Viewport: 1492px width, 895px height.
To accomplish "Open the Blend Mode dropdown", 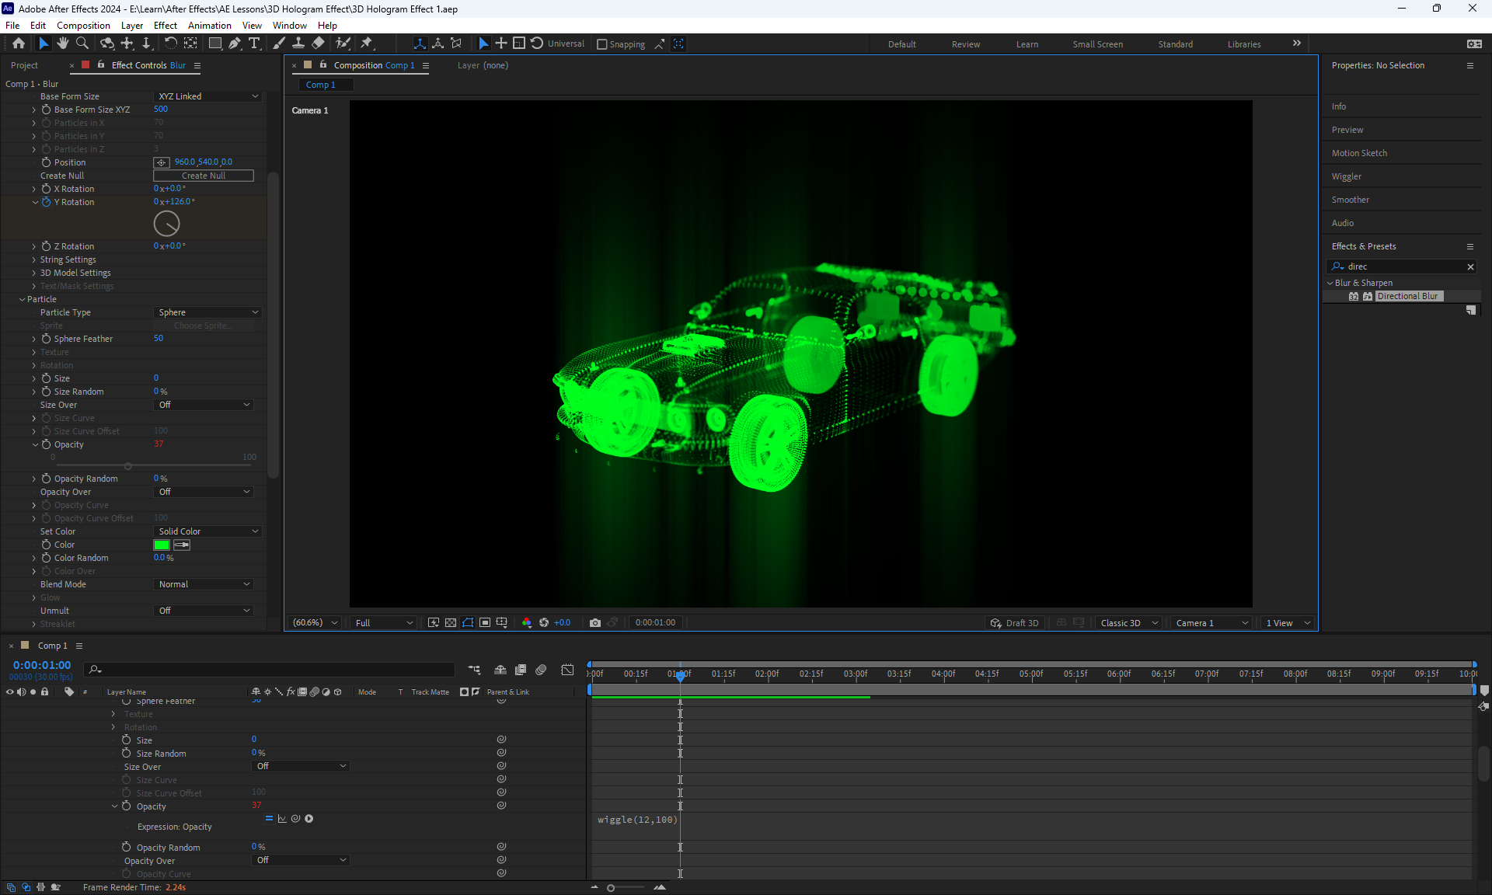I will (x=204, y=584).
